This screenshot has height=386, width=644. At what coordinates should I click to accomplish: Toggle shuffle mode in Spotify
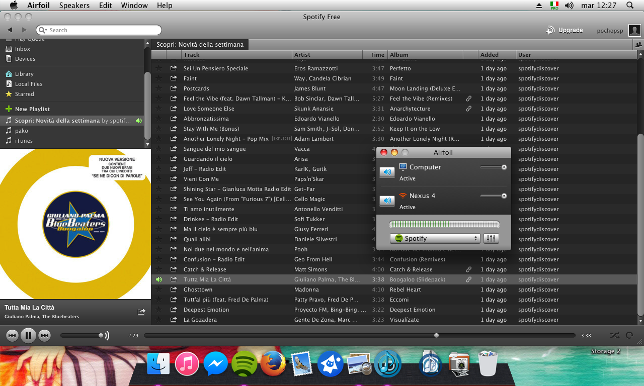coord(614,335)
